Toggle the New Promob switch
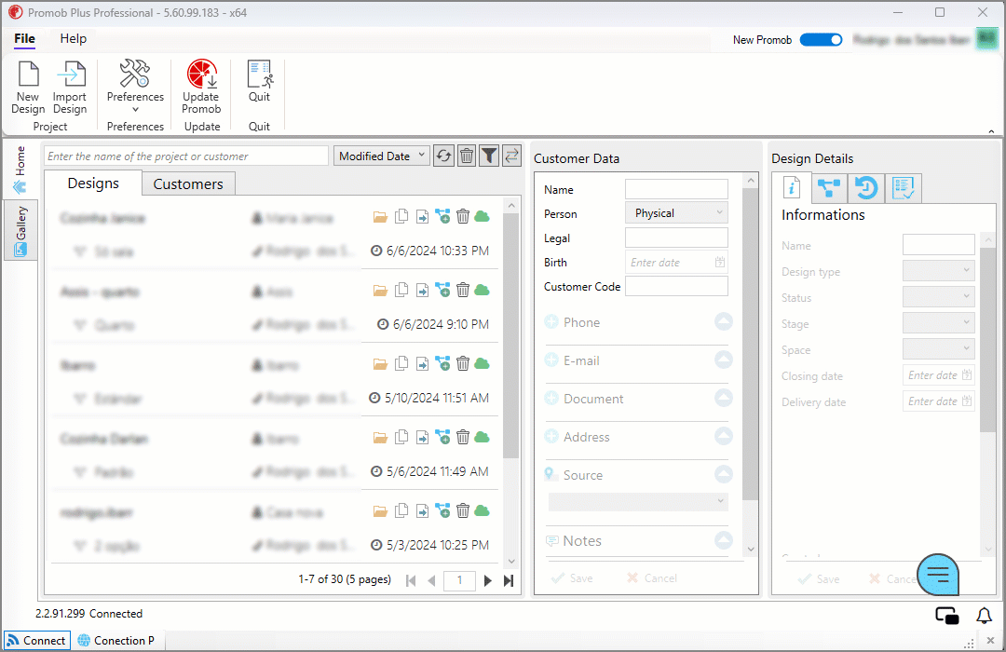Image resolution: width=1006 pixels, height=652 pixels. coord(821,40)
